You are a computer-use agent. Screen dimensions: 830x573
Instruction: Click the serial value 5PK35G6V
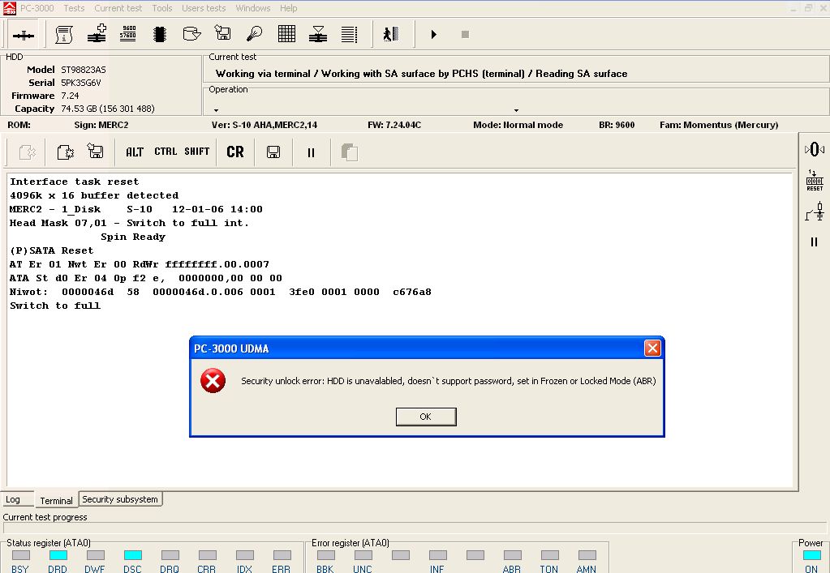pos(81,83)
